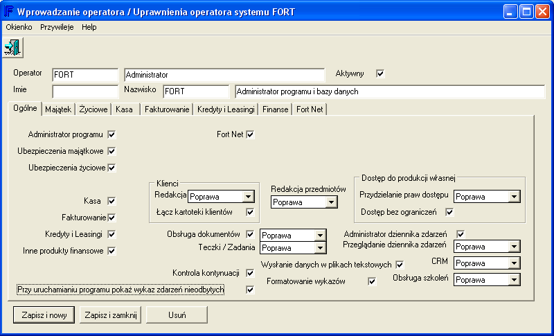The height and width of the screenshot is (336, 554).
Task: Open the Obsługa szkoleń dropdown
Action: point(487,280)
